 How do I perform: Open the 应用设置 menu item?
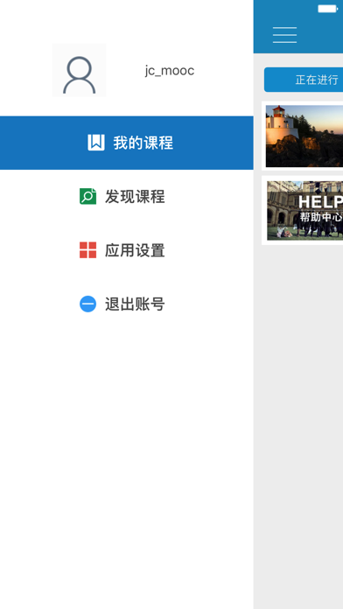click(x=127, y=250)
